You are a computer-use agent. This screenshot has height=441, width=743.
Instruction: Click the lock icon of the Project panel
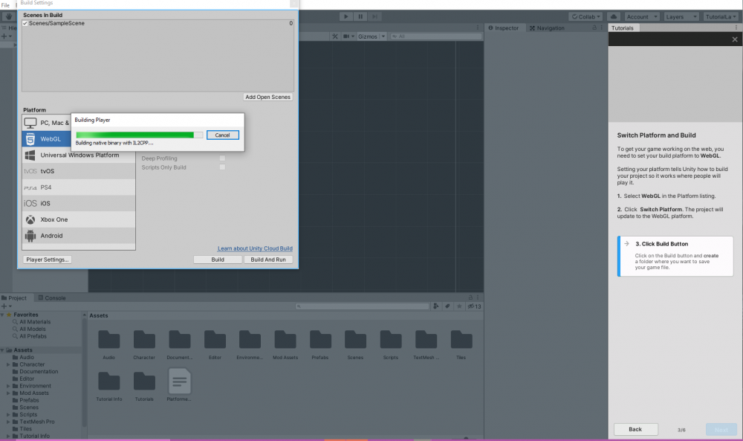pos(470,297)
